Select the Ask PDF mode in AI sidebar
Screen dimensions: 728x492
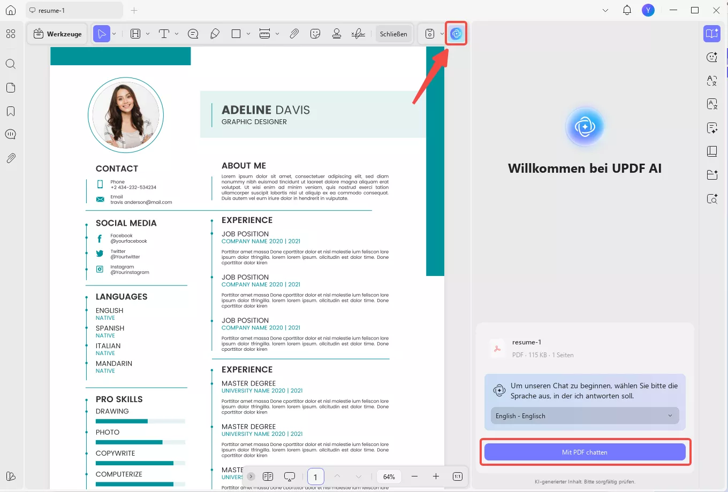point(712,34)
